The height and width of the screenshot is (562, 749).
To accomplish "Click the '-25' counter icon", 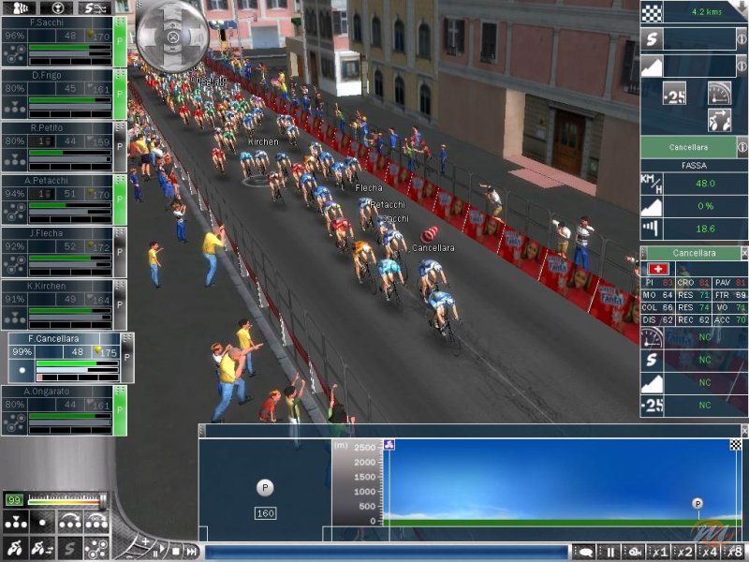I will 676,93.
